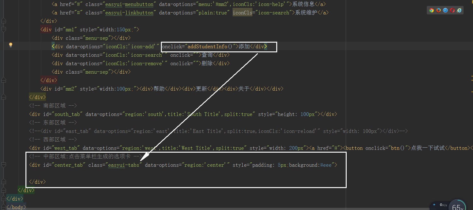Preview the page in Chrome
This screenshot has width=473, height=210.
[x=432, y=10]
